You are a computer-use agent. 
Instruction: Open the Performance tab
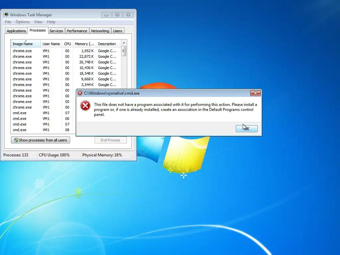tap(77, 31)
